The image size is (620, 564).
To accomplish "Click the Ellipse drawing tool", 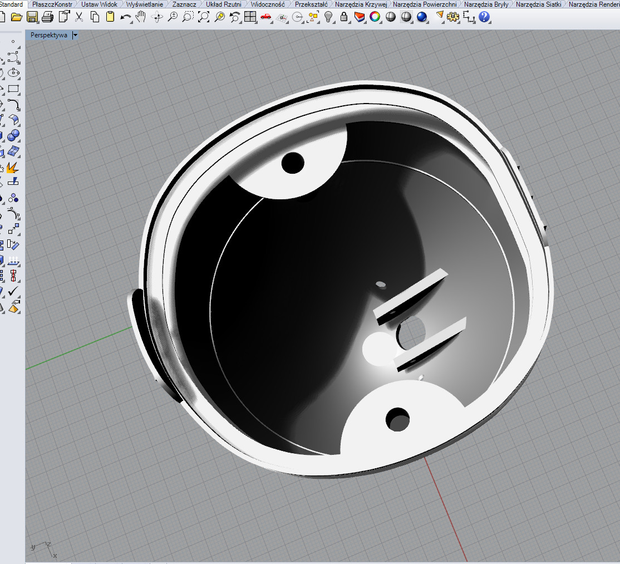I will [x=13, y=73].
